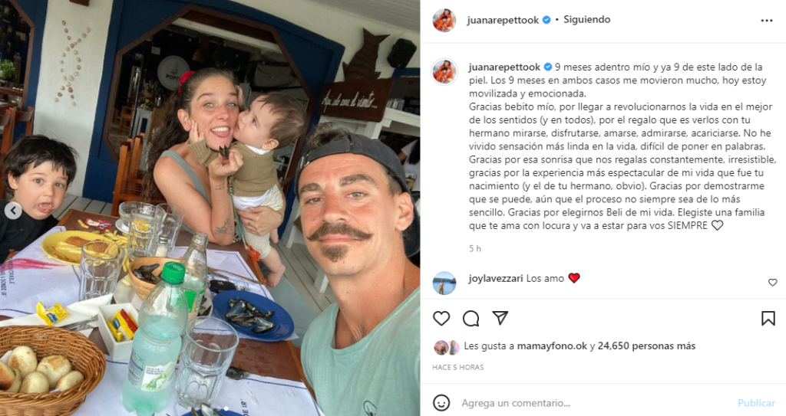The width and height of the screenshot is (786, 416).
Task: Open the three-dot more options menu
Action: click(767, 21)
